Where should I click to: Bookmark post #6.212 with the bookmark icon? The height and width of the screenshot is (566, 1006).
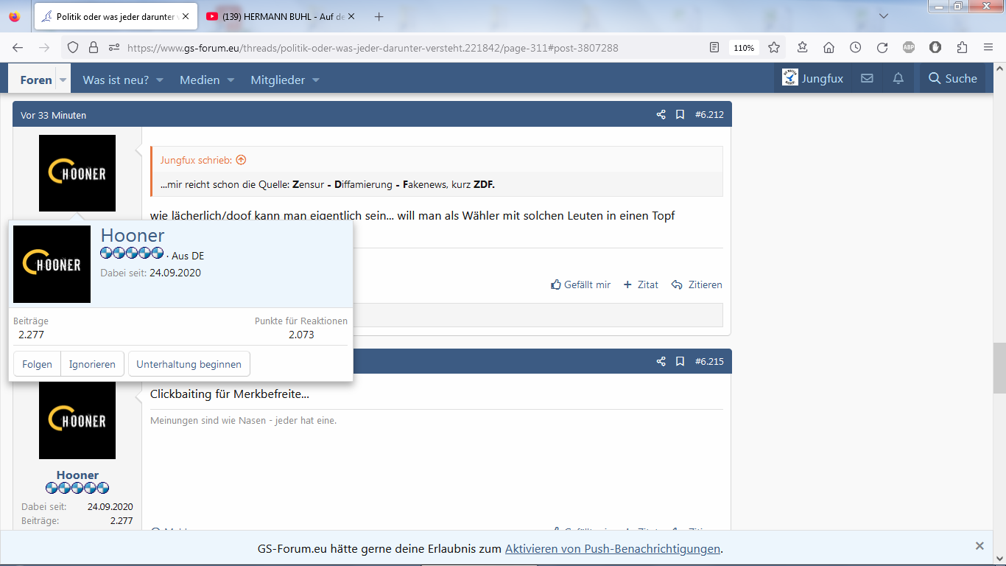click(680, 115)
